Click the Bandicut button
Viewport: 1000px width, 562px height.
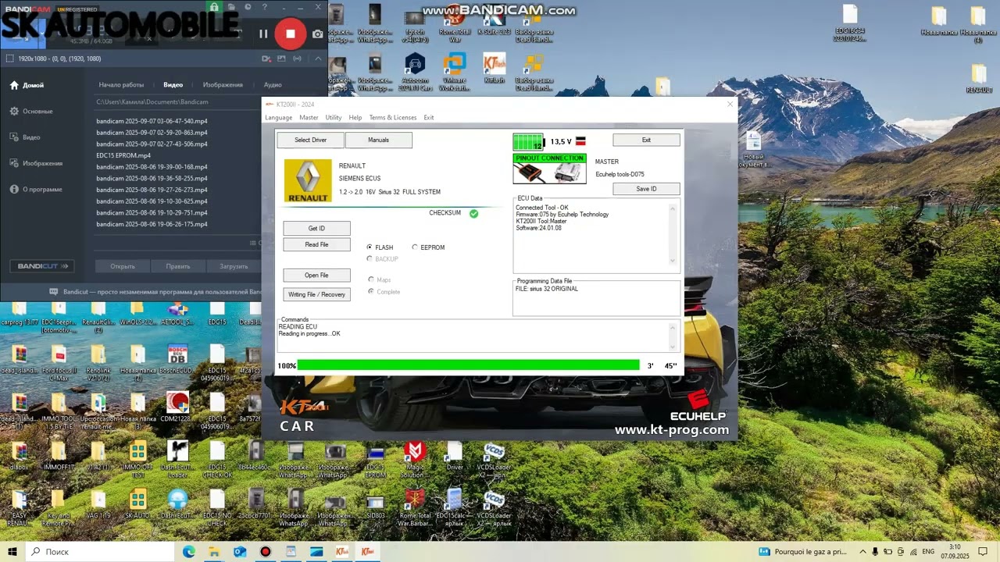44,266
